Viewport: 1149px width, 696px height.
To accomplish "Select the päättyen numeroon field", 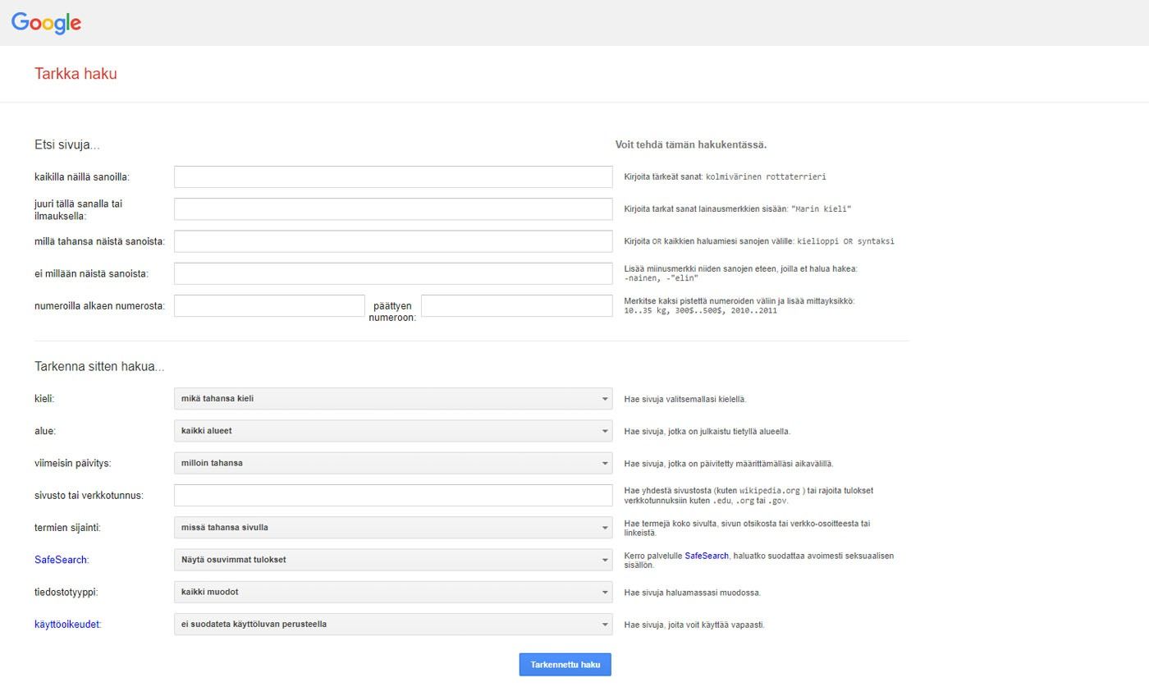I will [516, 304].
